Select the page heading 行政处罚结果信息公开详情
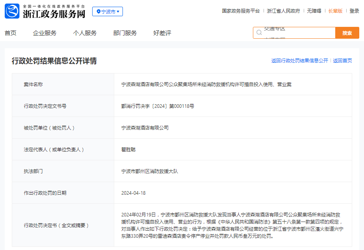 54,61
